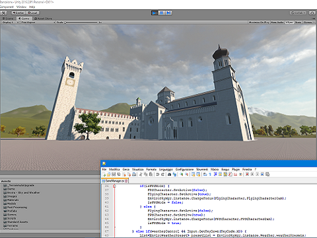Click the Save icon in Notepad++
The image size is (317, 238).
coord(114,175)
